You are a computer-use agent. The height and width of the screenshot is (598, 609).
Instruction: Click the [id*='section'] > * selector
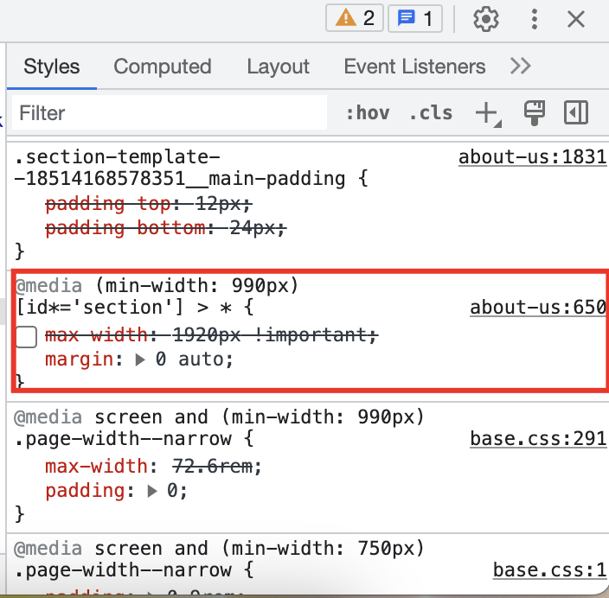(124, 308)
